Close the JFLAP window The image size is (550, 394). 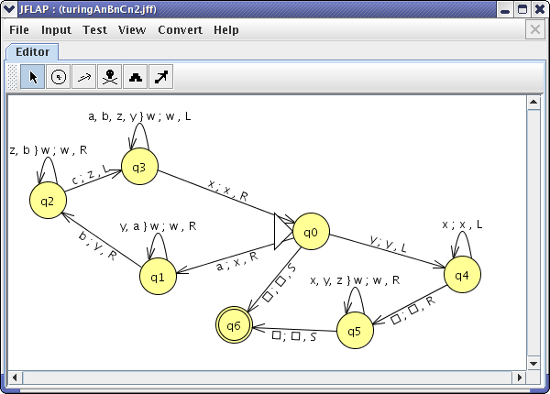[540, 9]
